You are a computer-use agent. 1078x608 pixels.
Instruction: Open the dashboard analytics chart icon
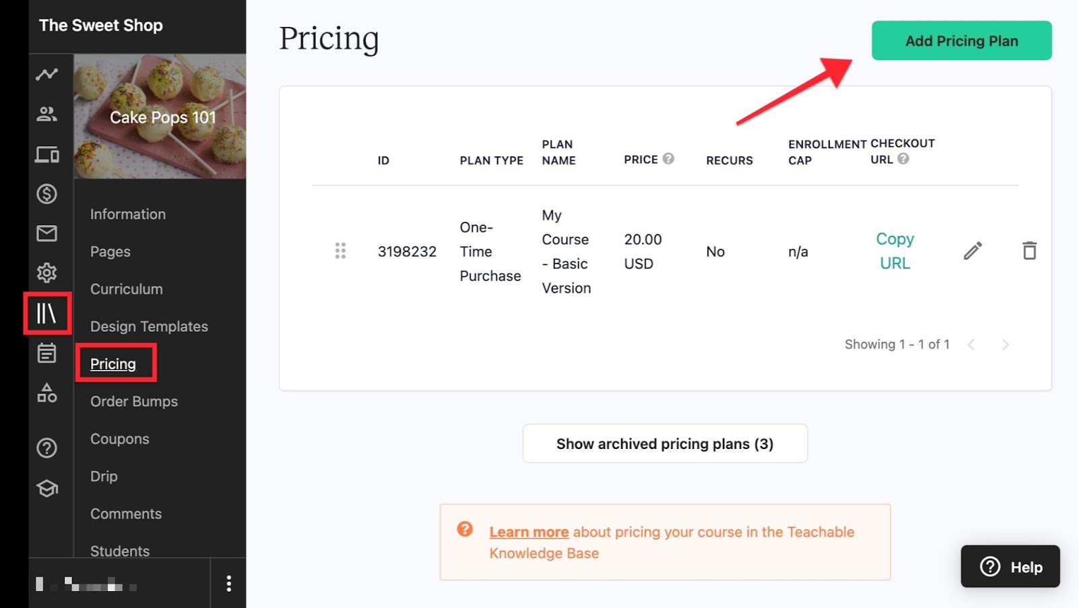(46, 74)
